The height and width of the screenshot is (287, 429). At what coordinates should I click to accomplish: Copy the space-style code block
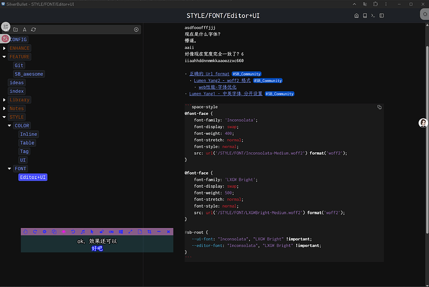[379, 107]
